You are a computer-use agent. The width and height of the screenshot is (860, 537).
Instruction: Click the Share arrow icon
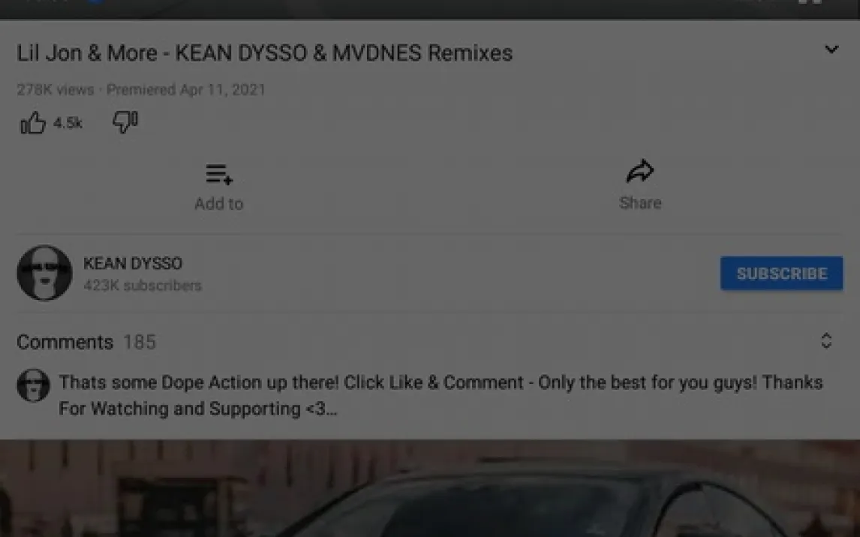pyautogui.click(x=640, y=172)
